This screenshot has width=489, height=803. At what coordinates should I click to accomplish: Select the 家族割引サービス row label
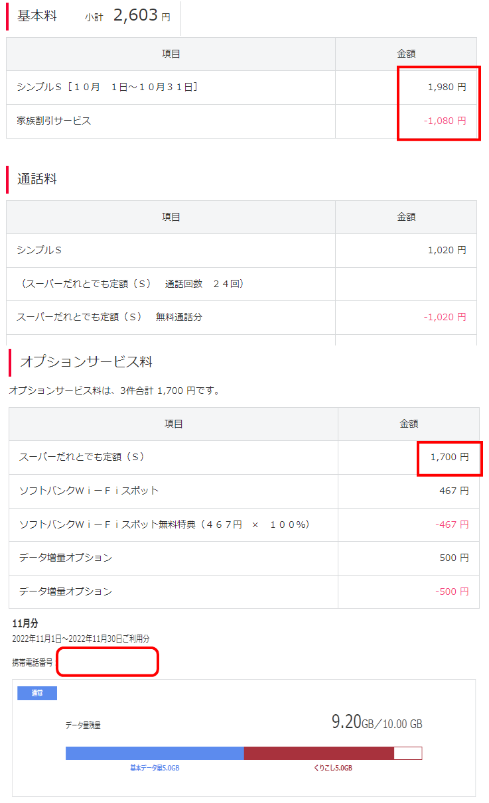pyautogui.click(x=54, y=121)
